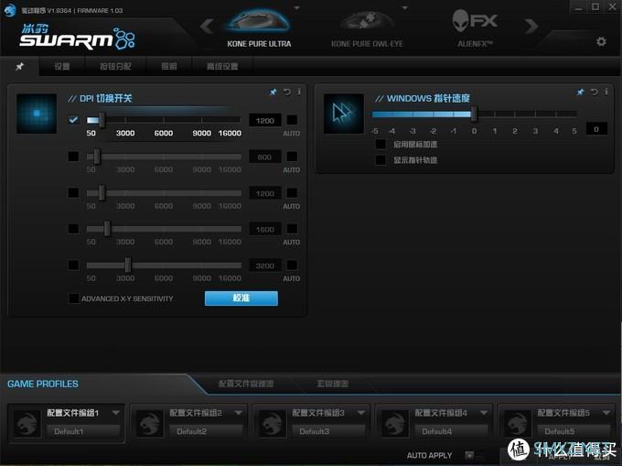622x466 pixels.
Task: Expand profile slot 2 (配置文件编组2) dropdown
Action: [239, 413]
